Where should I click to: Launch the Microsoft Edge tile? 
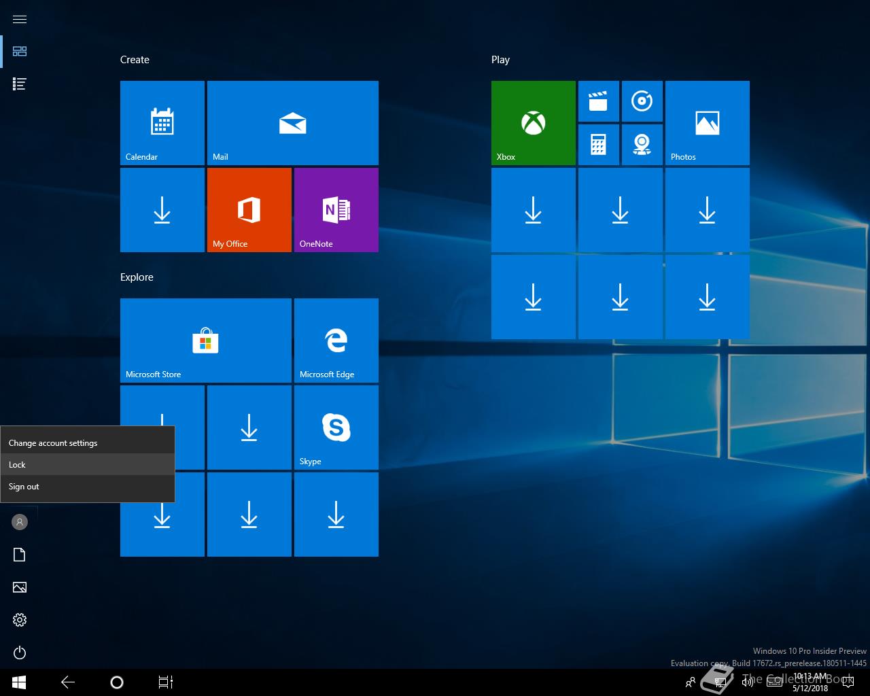tap(336, 341)
